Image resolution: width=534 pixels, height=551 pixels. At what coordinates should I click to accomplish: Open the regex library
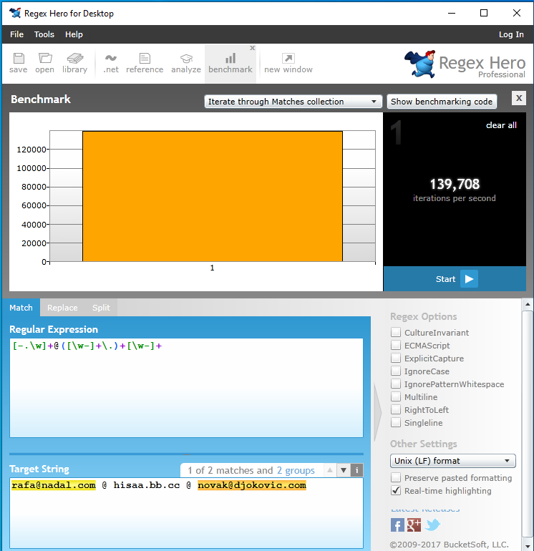[74, 63]
